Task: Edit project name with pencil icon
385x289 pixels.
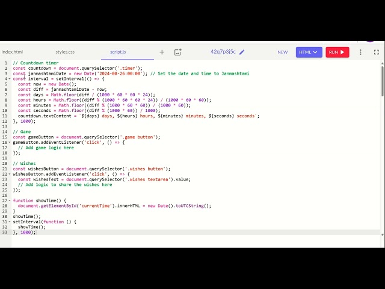Action: point(242,52)
